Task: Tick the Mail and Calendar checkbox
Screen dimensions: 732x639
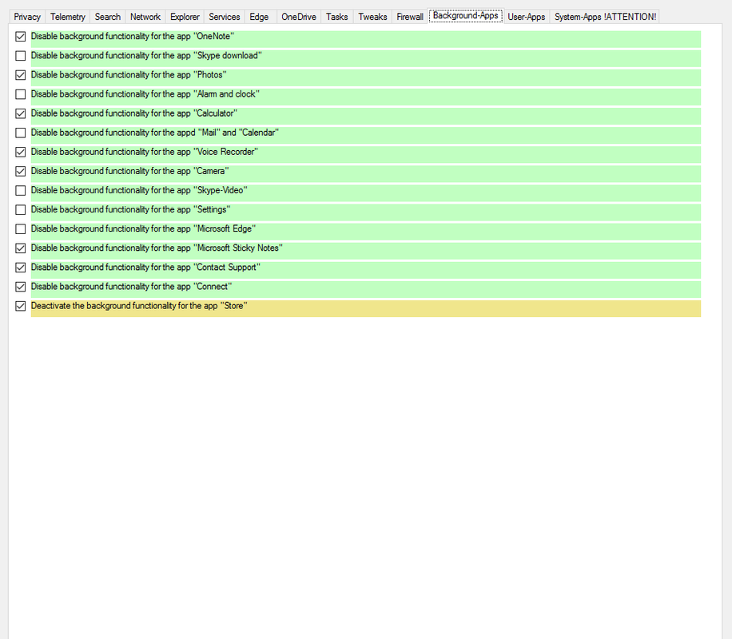Action: 21,133
